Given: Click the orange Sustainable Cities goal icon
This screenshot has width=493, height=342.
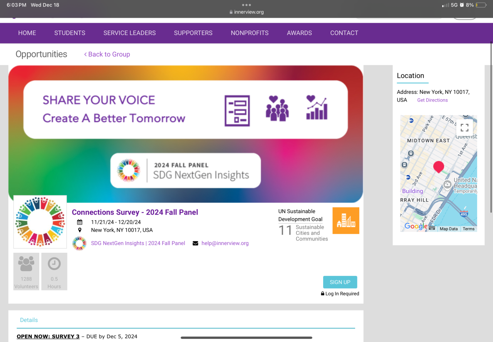Looking at the screenshot, I should (x=346, y=221).
